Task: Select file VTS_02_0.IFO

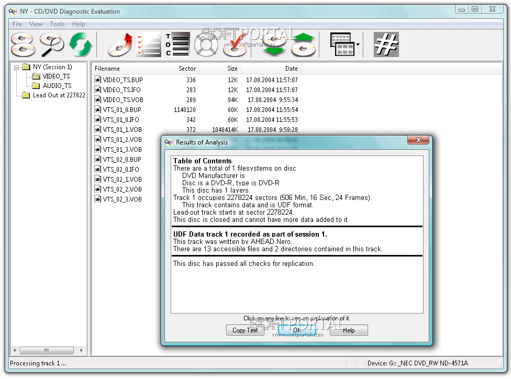Action: tap(121, 169)
